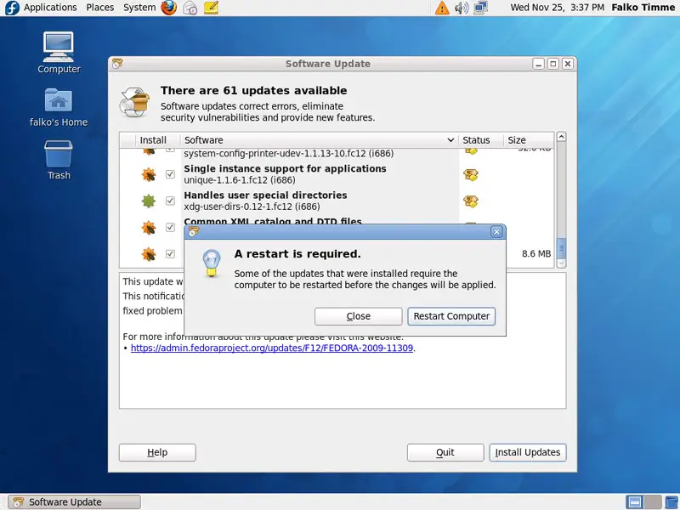Open the Trash desktop icon

(x=59, y=154)
